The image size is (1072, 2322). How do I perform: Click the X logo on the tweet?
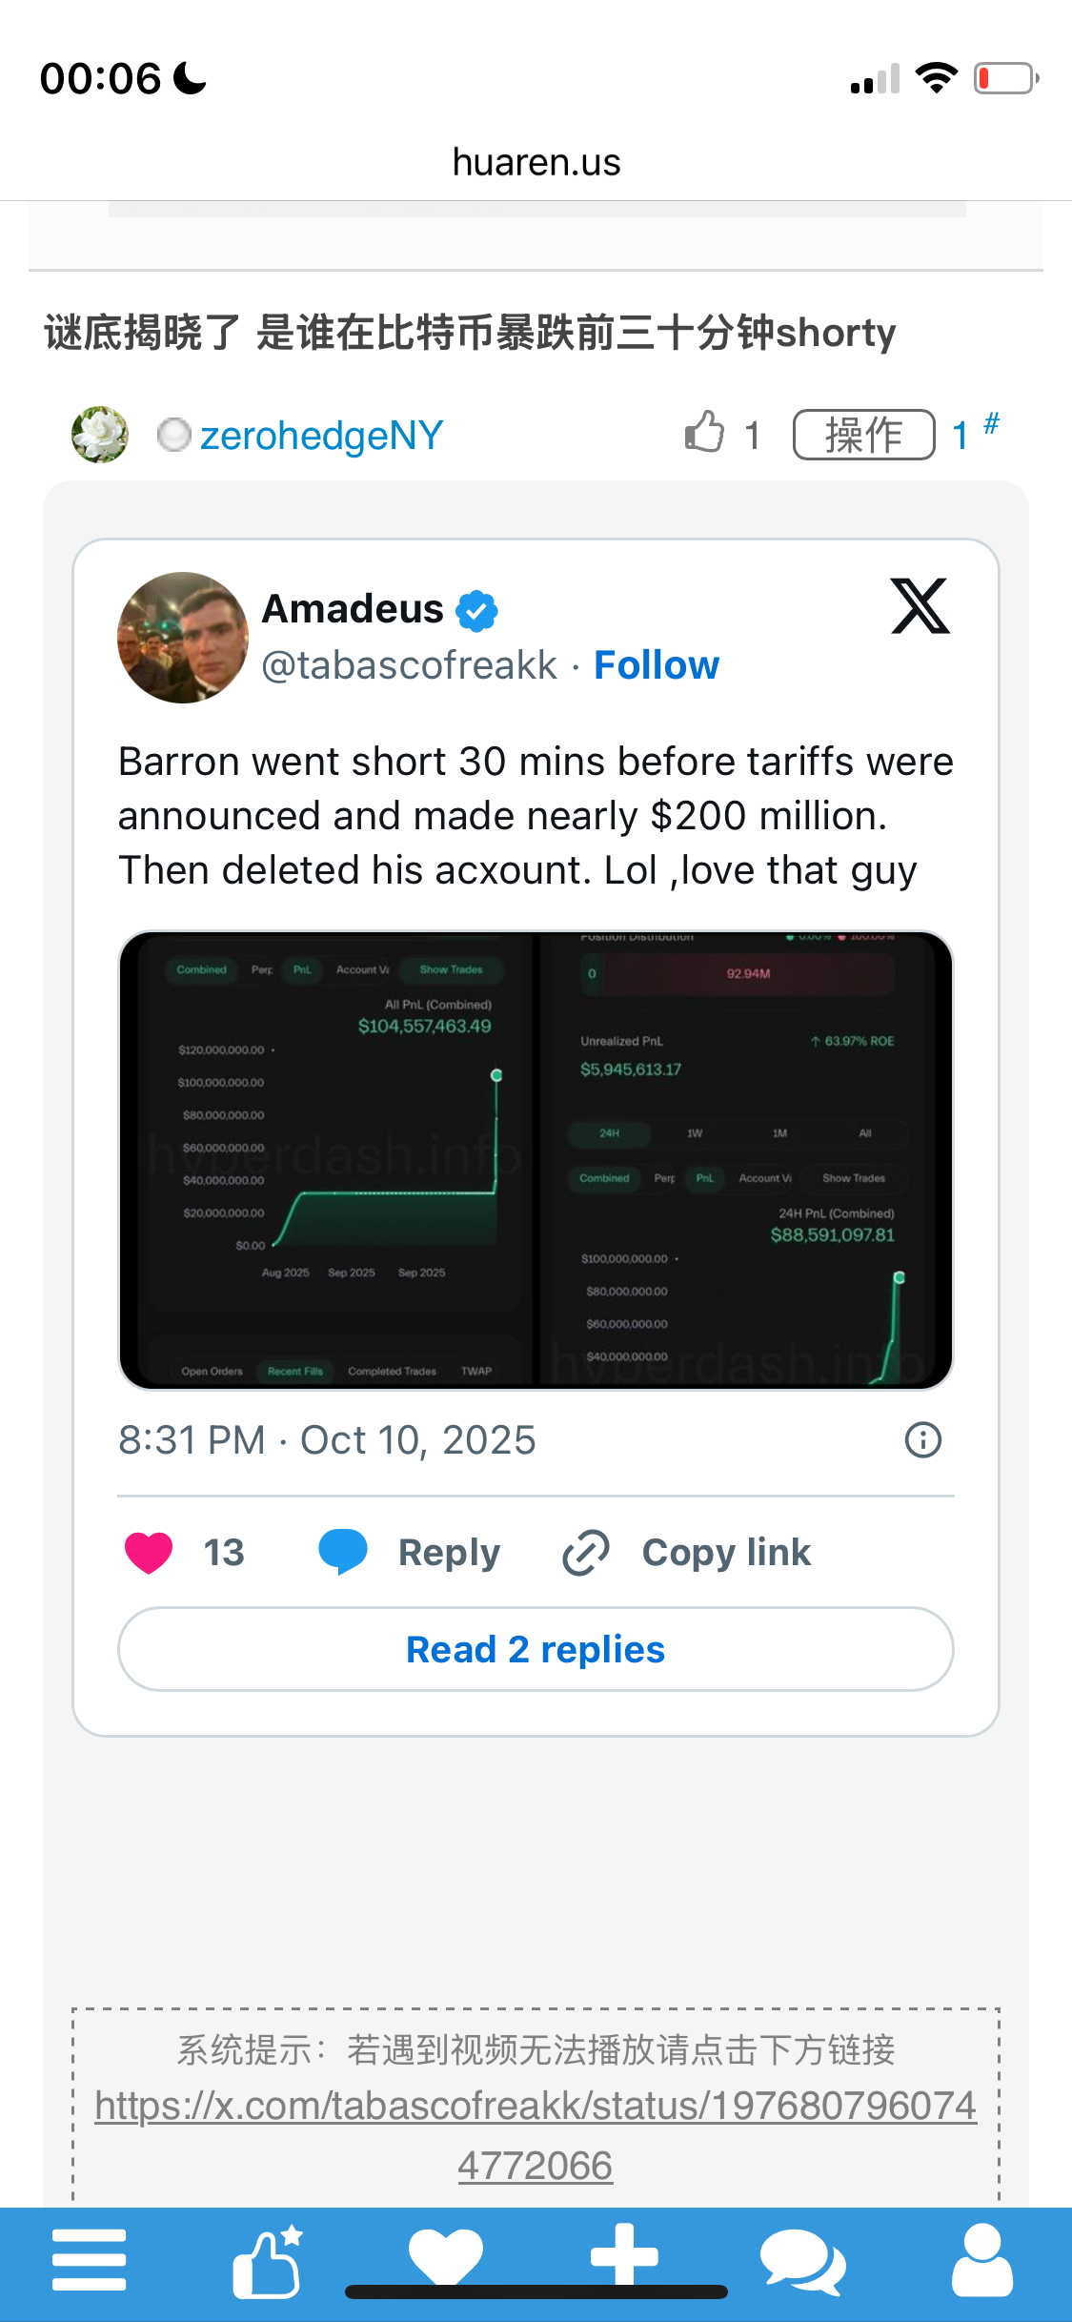click(920, 606)
